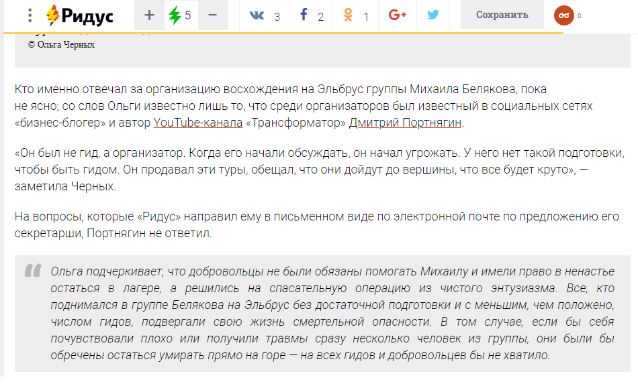Downvote the article with minus button
The width and height of the screenshot is (638, 386).
pos(212,15)
